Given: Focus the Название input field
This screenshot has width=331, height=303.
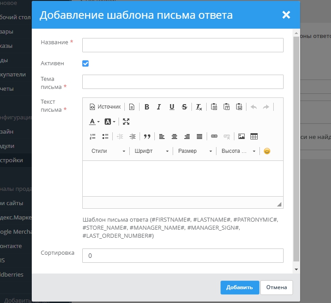Looking at the screenshot, I should (182, 45).
